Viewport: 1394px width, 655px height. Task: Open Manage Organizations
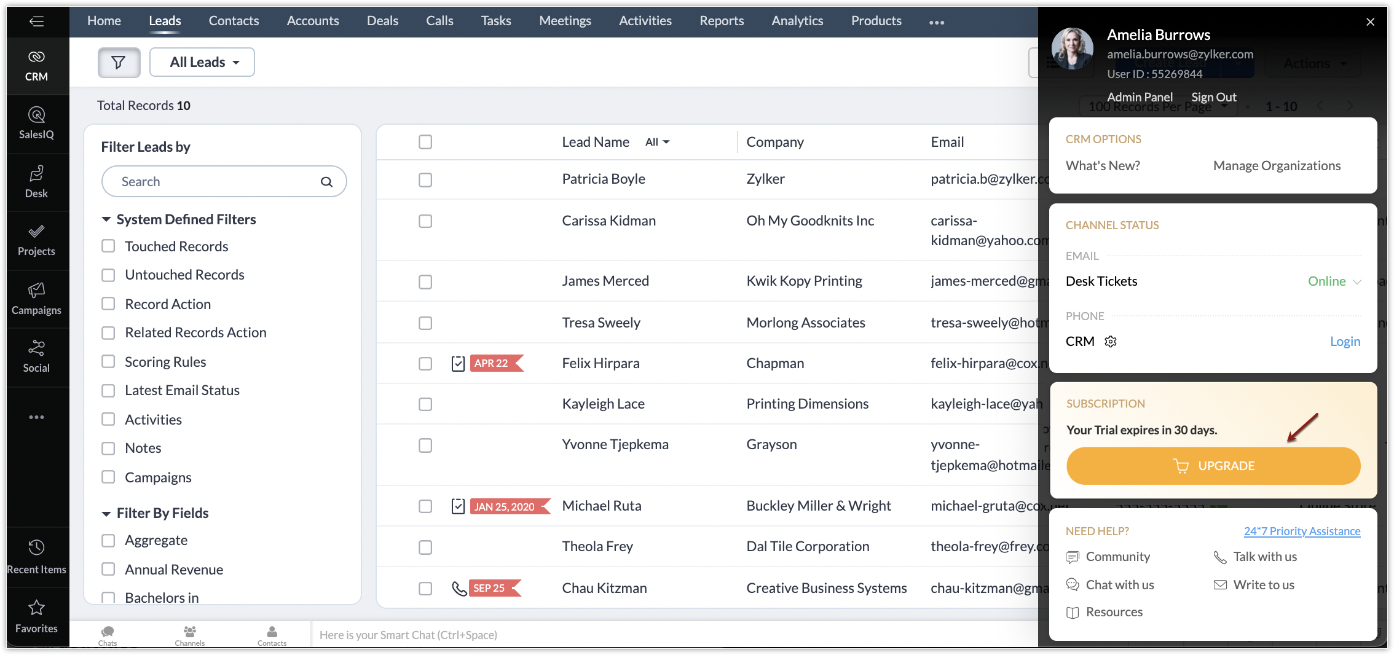[1277, 166]
